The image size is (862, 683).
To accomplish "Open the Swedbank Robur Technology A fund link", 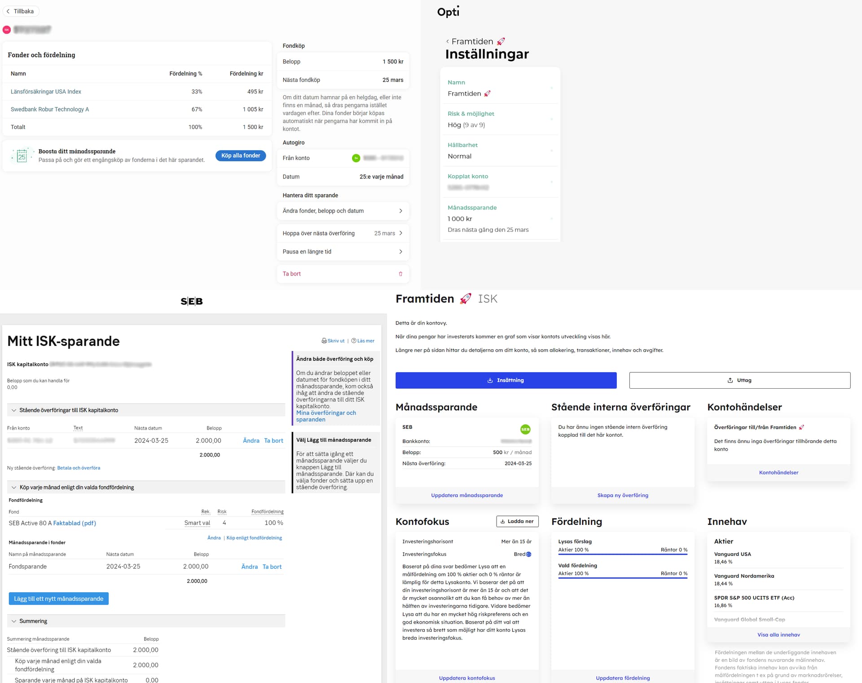I will pos(50,110).
